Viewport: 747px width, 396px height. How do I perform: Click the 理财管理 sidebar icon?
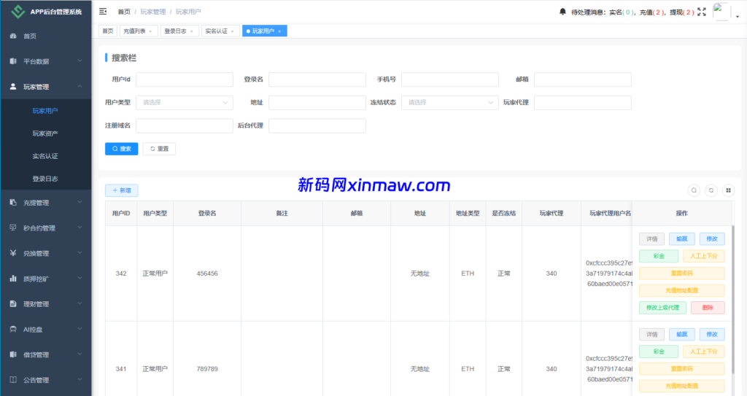[x=13, y=303]
